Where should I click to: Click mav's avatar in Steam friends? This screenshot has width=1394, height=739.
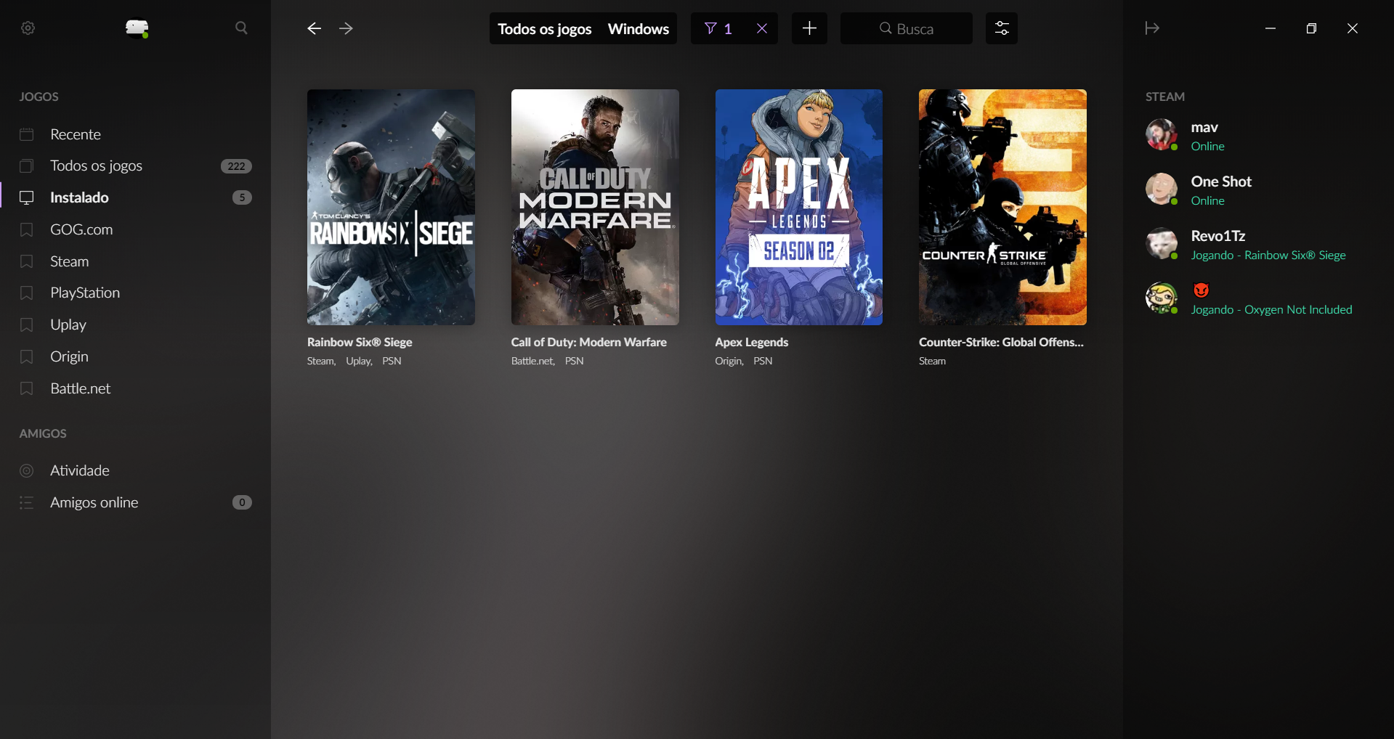(x=1162, y=135)
